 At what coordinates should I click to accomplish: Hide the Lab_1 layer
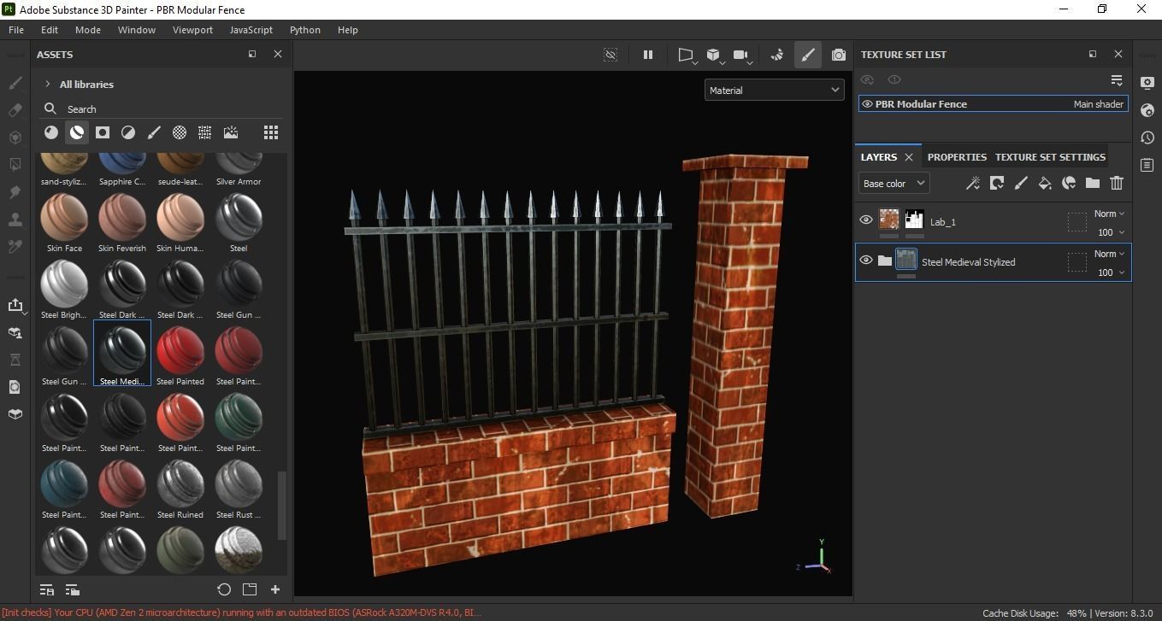coord(866,220)
